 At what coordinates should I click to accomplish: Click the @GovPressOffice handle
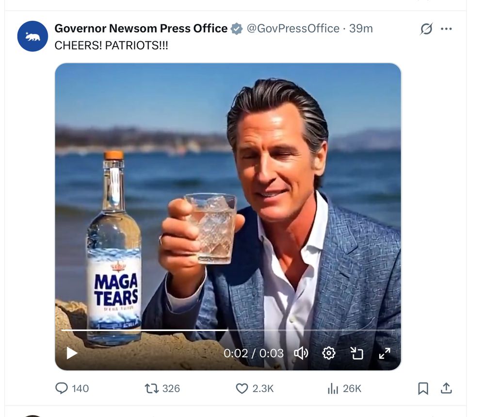293,29
